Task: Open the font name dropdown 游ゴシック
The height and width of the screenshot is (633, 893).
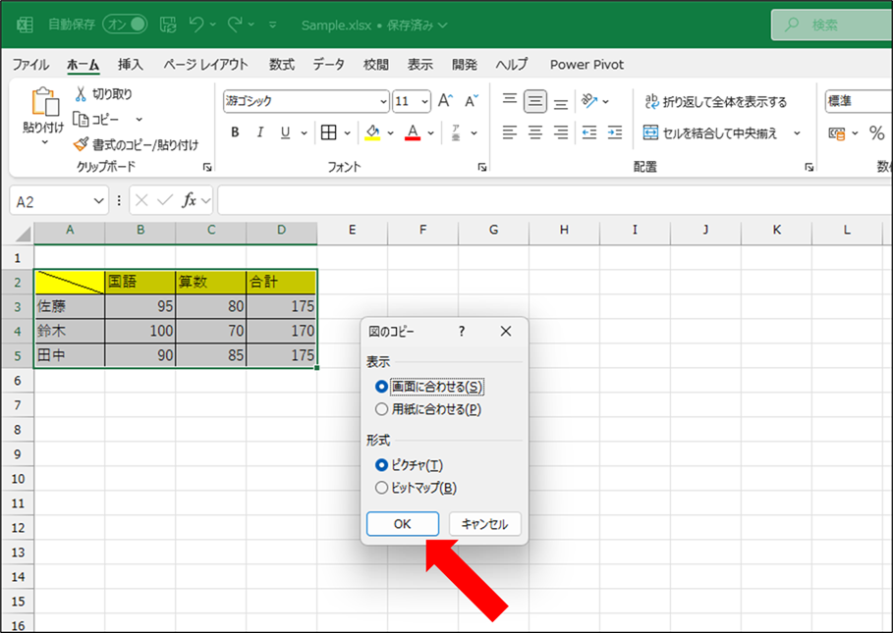Action: [383, 101]
